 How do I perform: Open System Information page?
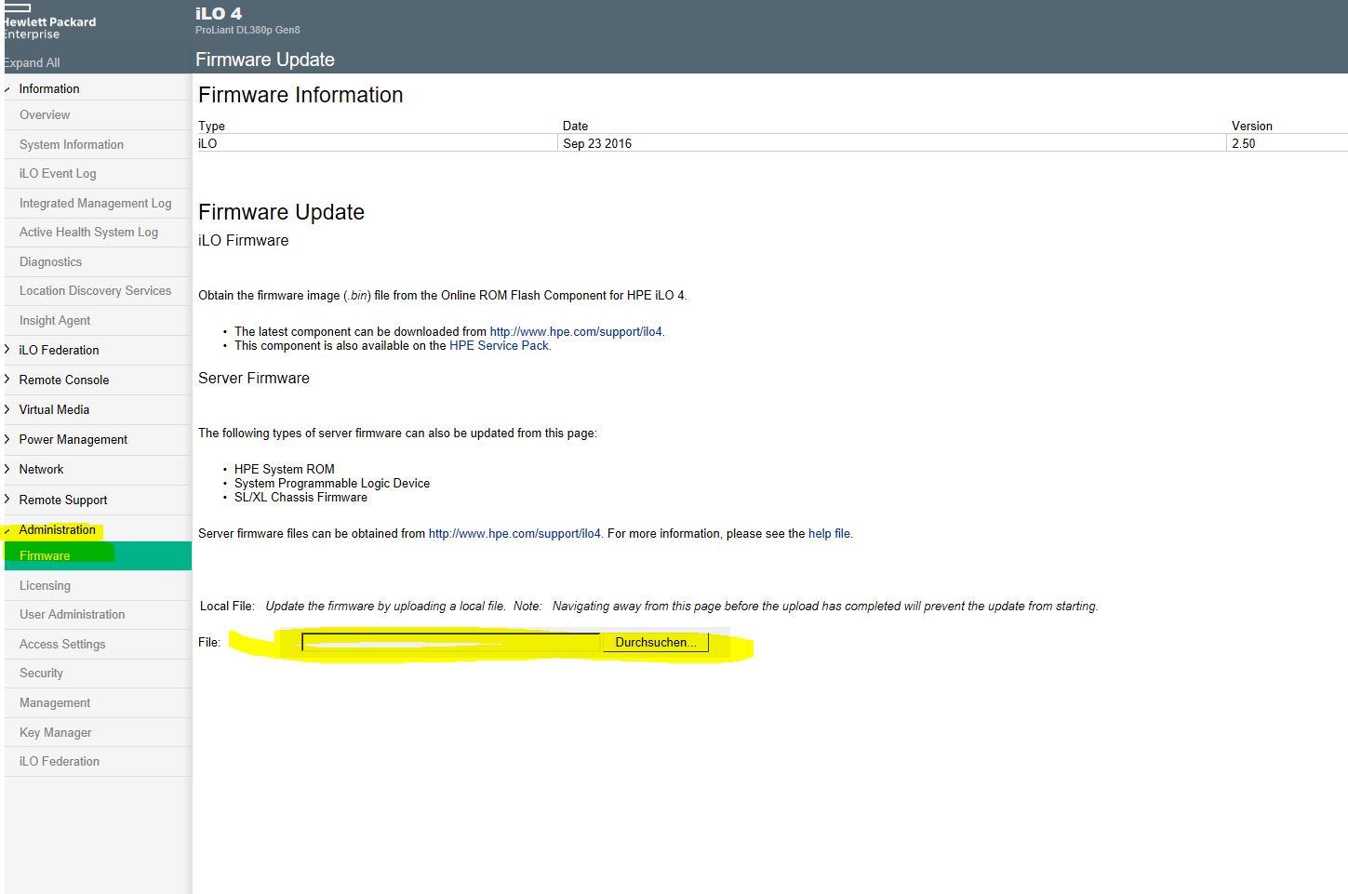tap(72, 144)
